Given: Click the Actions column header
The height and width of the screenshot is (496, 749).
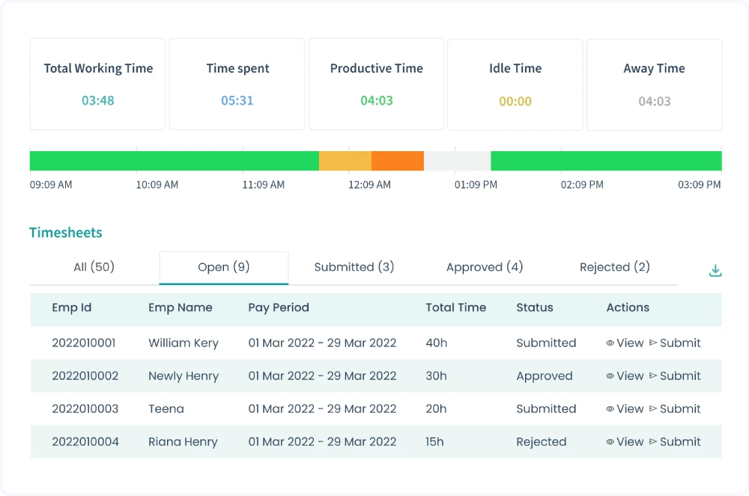Looking at the screenshot, I should point(628,307).
